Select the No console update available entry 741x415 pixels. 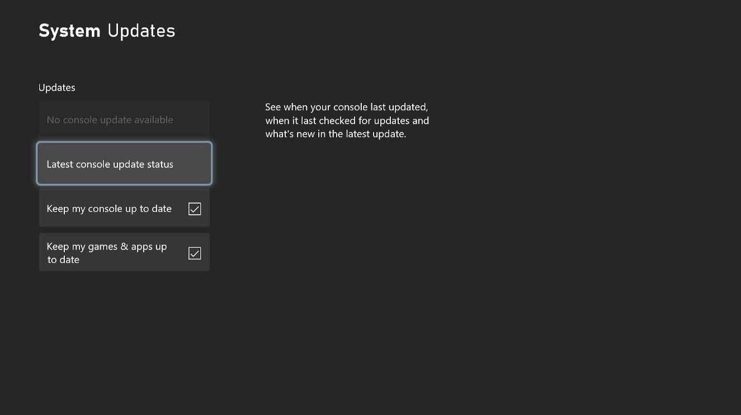click(124, 119)
